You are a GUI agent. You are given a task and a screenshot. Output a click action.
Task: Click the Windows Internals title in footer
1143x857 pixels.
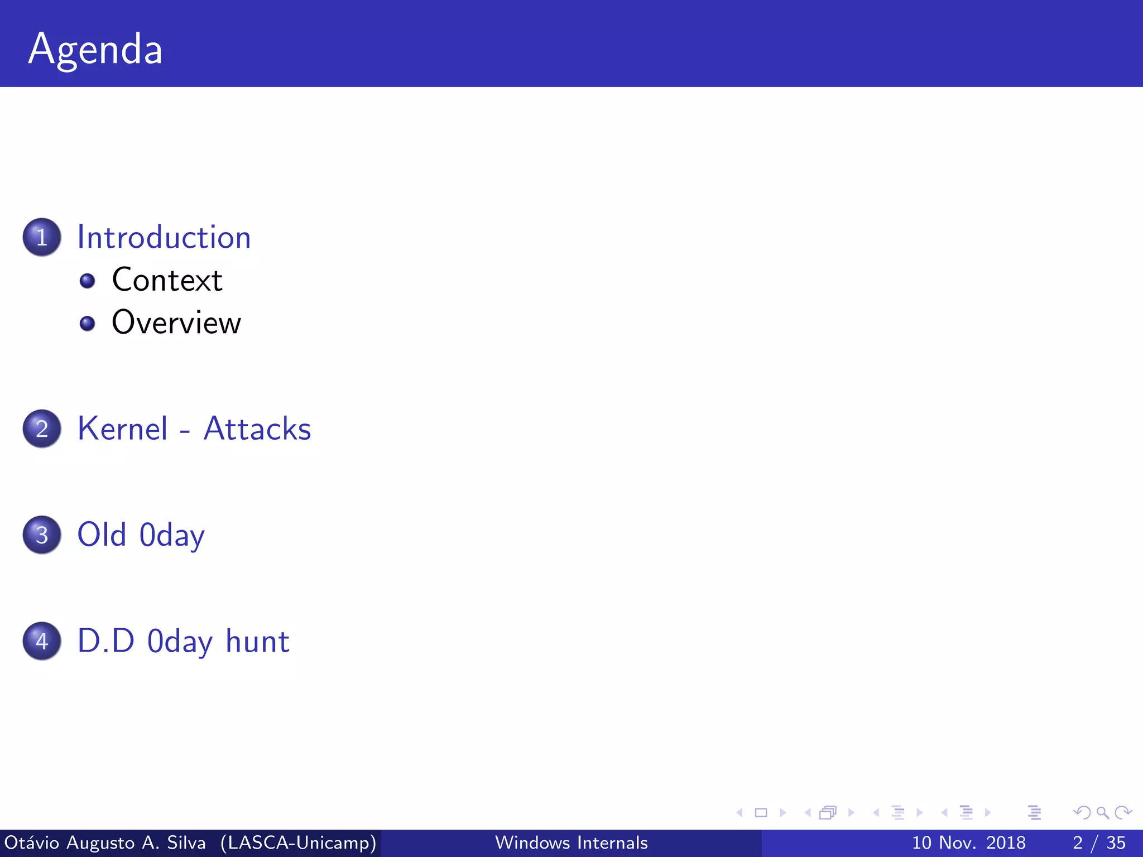(571, 842)
